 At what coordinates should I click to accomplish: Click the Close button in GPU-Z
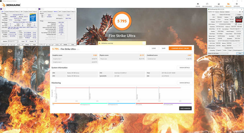point(240,53)
